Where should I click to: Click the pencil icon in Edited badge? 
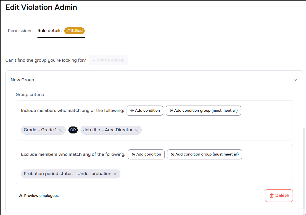pos(68,31)
